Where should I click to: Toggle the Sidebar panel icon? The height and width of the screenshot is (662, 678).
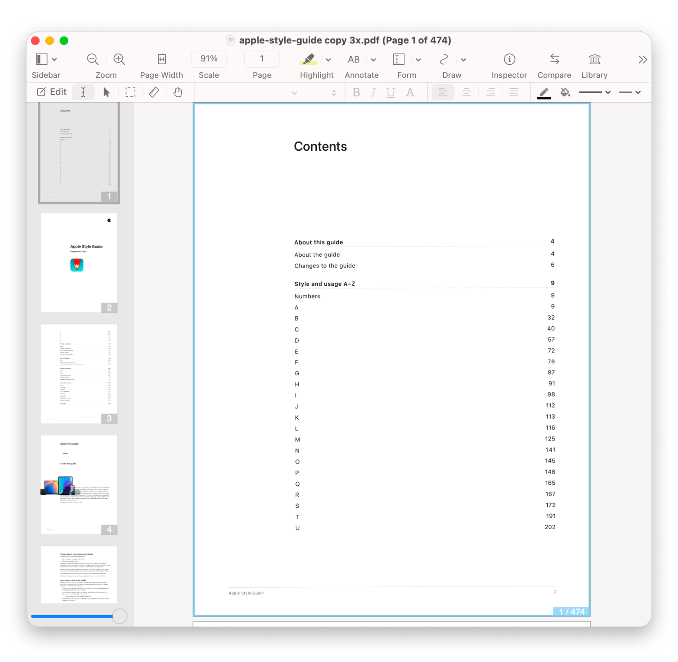[x=41, y=59]
